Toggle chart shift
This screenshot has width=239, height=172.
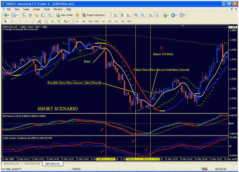[x=157, y=15]
